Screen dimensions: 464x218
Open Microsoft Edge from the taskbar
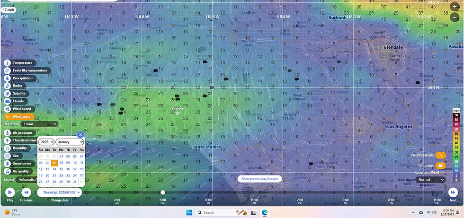click(265, 212)
